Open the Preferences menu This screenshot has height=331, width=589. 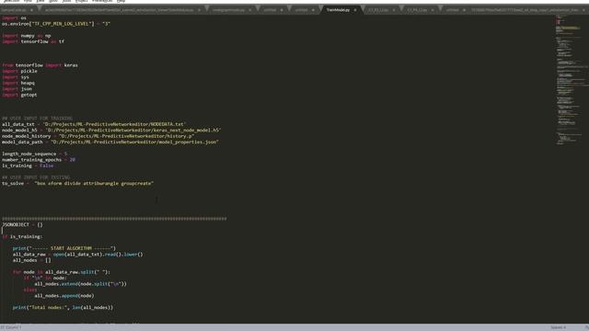(x=102, y=1)
